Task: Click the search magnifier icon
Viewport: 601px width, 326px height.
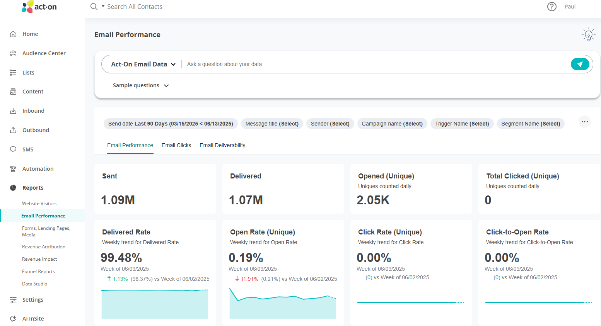Action: (94, 7)
